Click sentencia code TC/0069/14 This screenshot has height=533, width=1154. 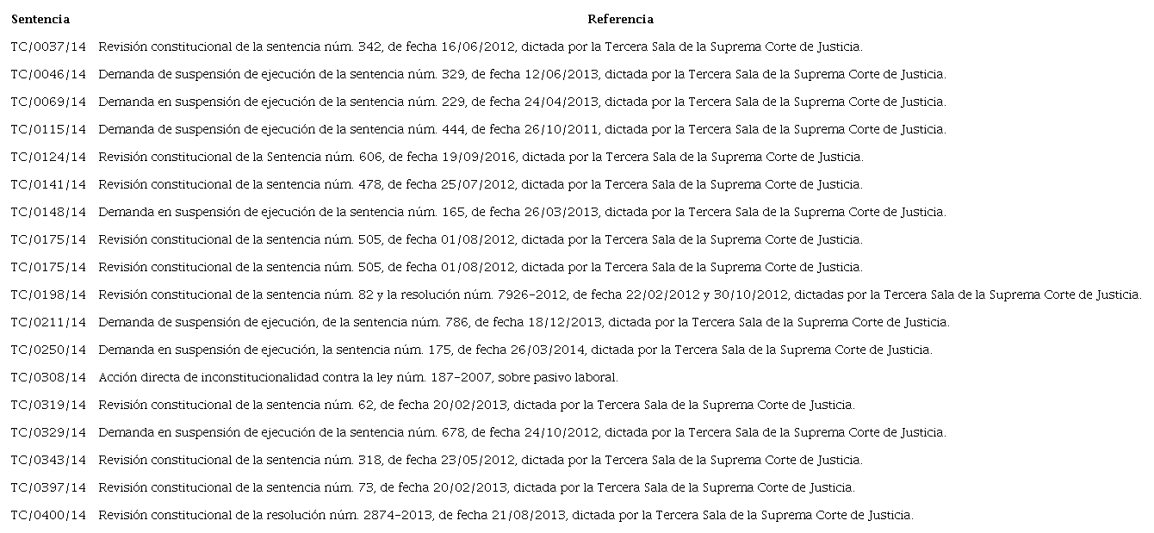click(49, 102)
